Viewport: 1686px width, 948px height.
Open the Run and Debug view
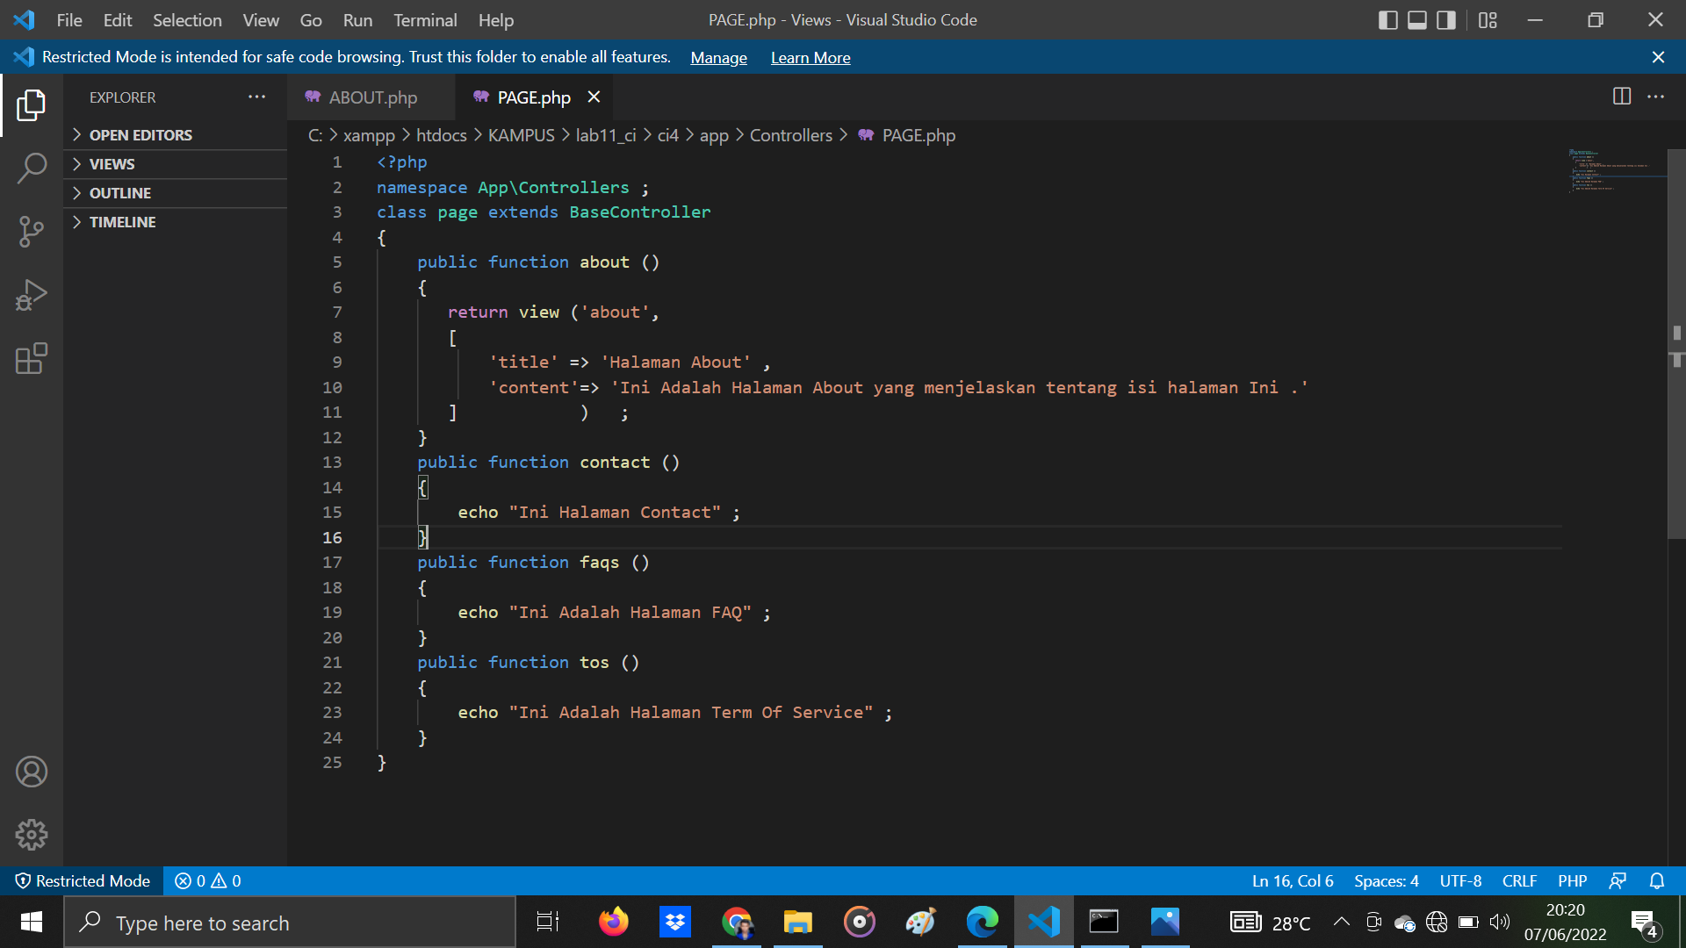click(32, 295)
